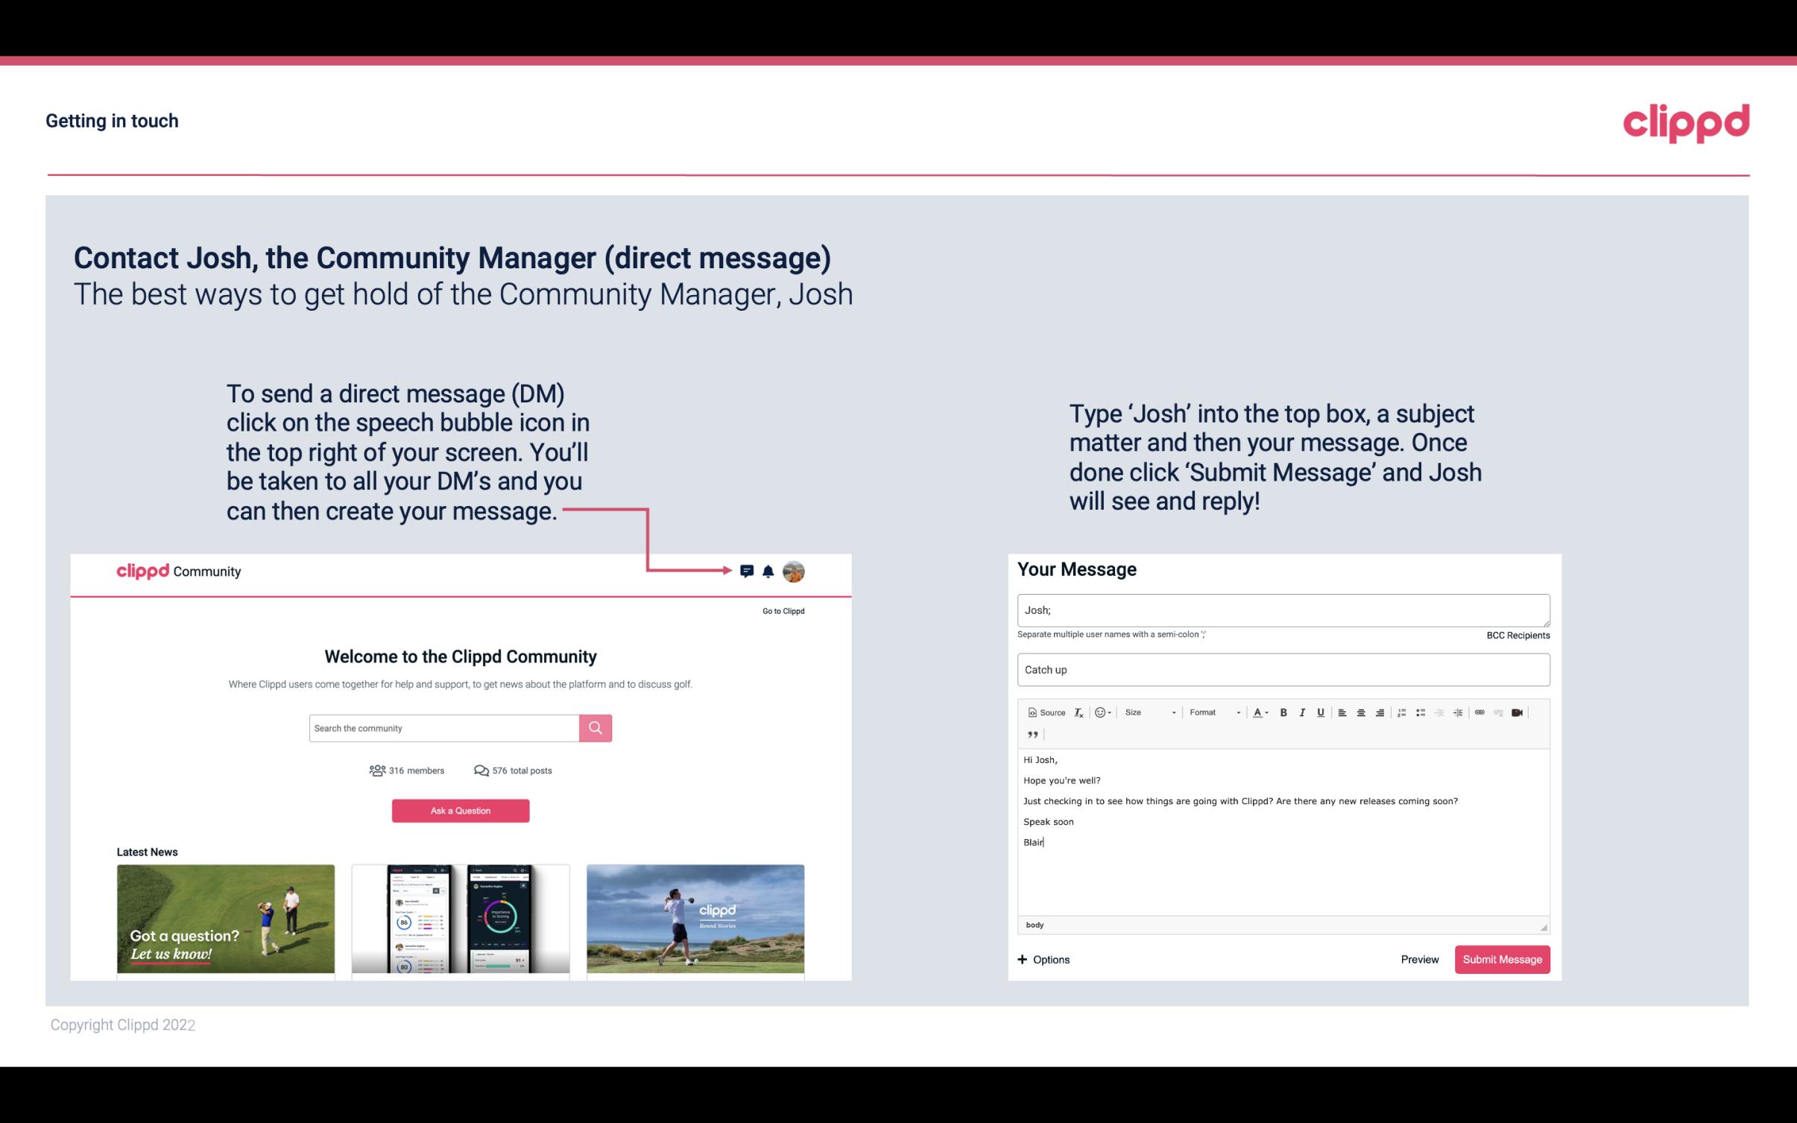Click the 'Go to Clippd' menu link

[783, 610]
